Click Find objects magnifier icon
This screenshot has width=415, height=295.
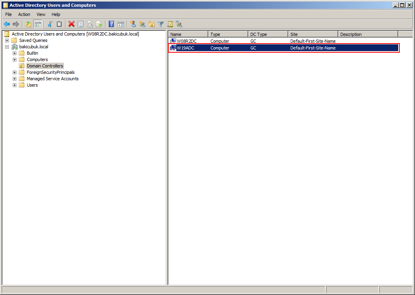click(x=170, y=24)
